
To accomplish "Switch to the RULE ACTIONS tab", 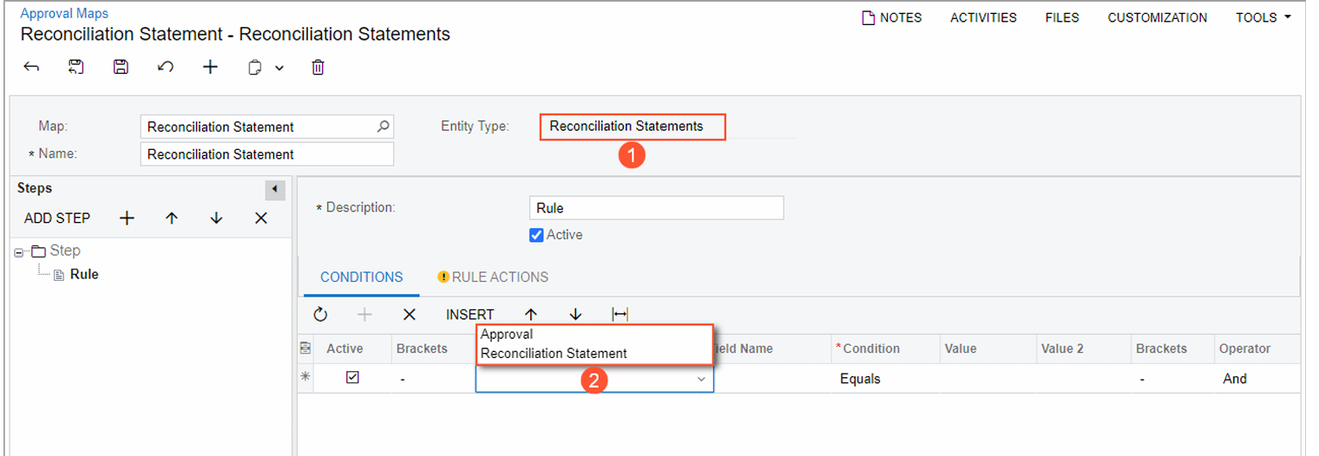I will coord(493,277).
